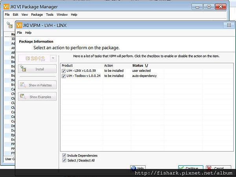Uncheck LVH - LINX v1.0.0.59 checkbox
The image size is (236, 177).
pos(64,71)
